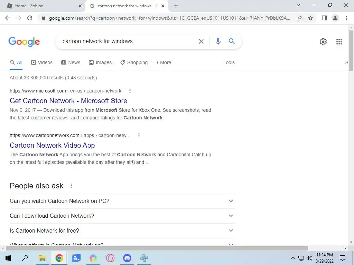Expand "Can I download Cartoon Network?" question
The image size is (354, 265).
coord(122,216)
